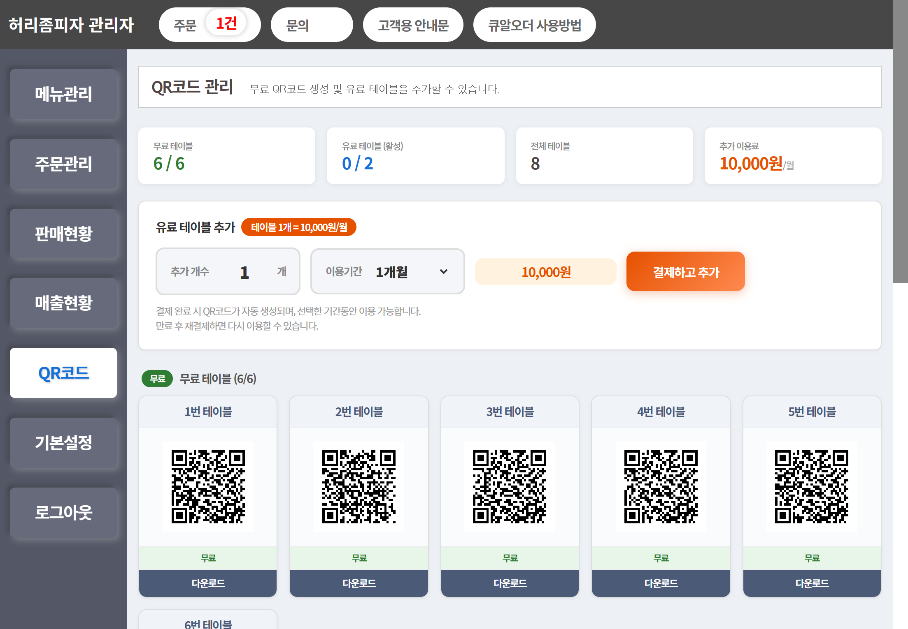Download QR for 1번 테이블

(208, 583)
